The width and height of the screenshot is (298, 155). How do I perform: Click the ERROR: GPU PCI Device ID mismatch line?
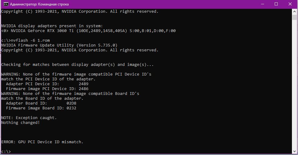[x=42, y=142]
